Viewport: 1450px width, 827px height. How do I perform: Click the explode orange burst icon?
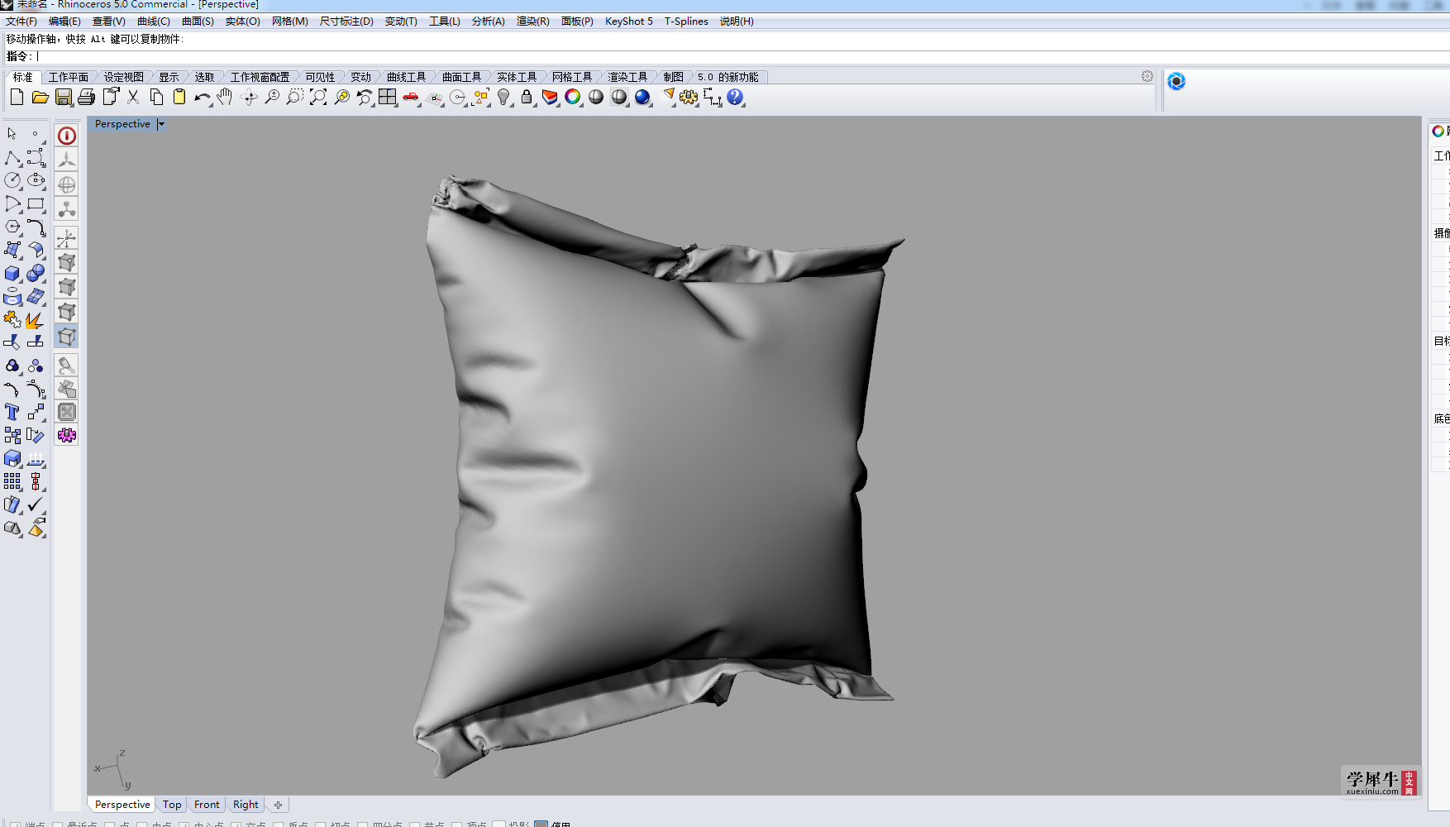[x=35, y=319]
